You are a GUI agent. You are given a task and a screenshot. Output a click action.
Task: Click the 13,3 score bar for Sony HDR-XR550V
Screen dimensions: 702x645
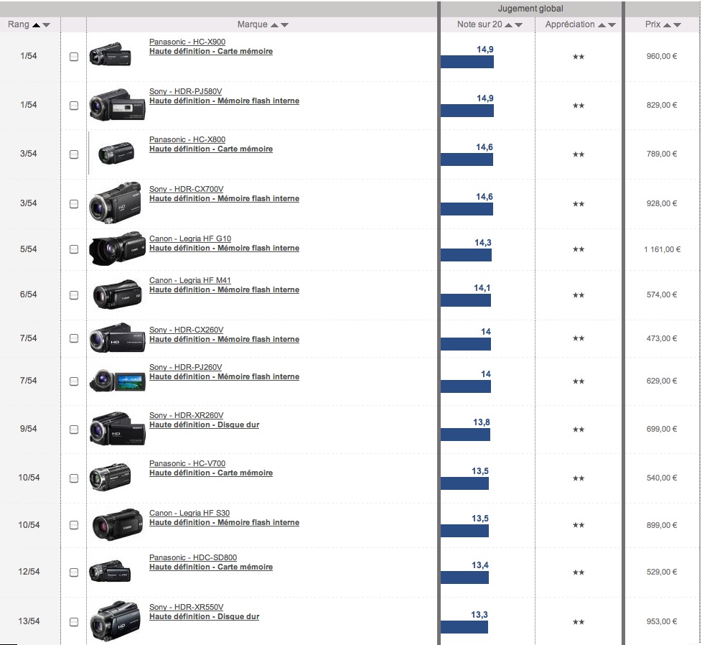point(464,627)
